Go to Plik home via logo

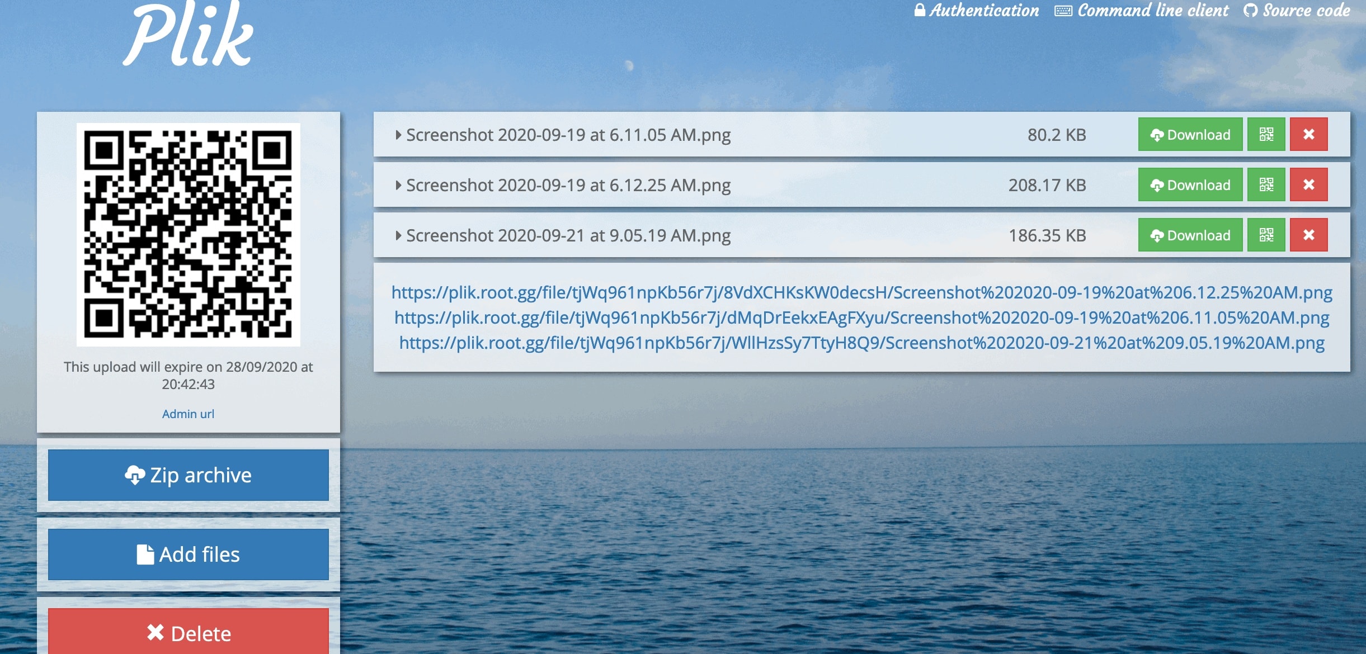click(x=189, y=35)
